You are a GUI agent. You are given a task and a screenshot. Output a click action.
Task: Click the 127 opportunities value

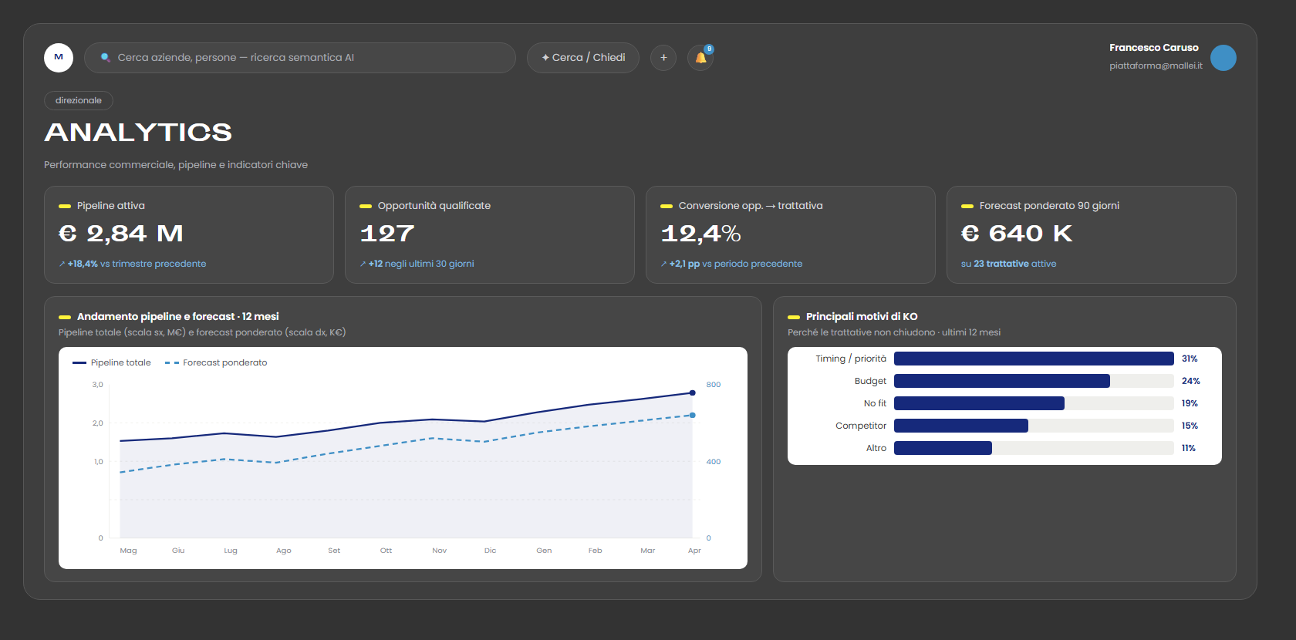tap(387, 234)
